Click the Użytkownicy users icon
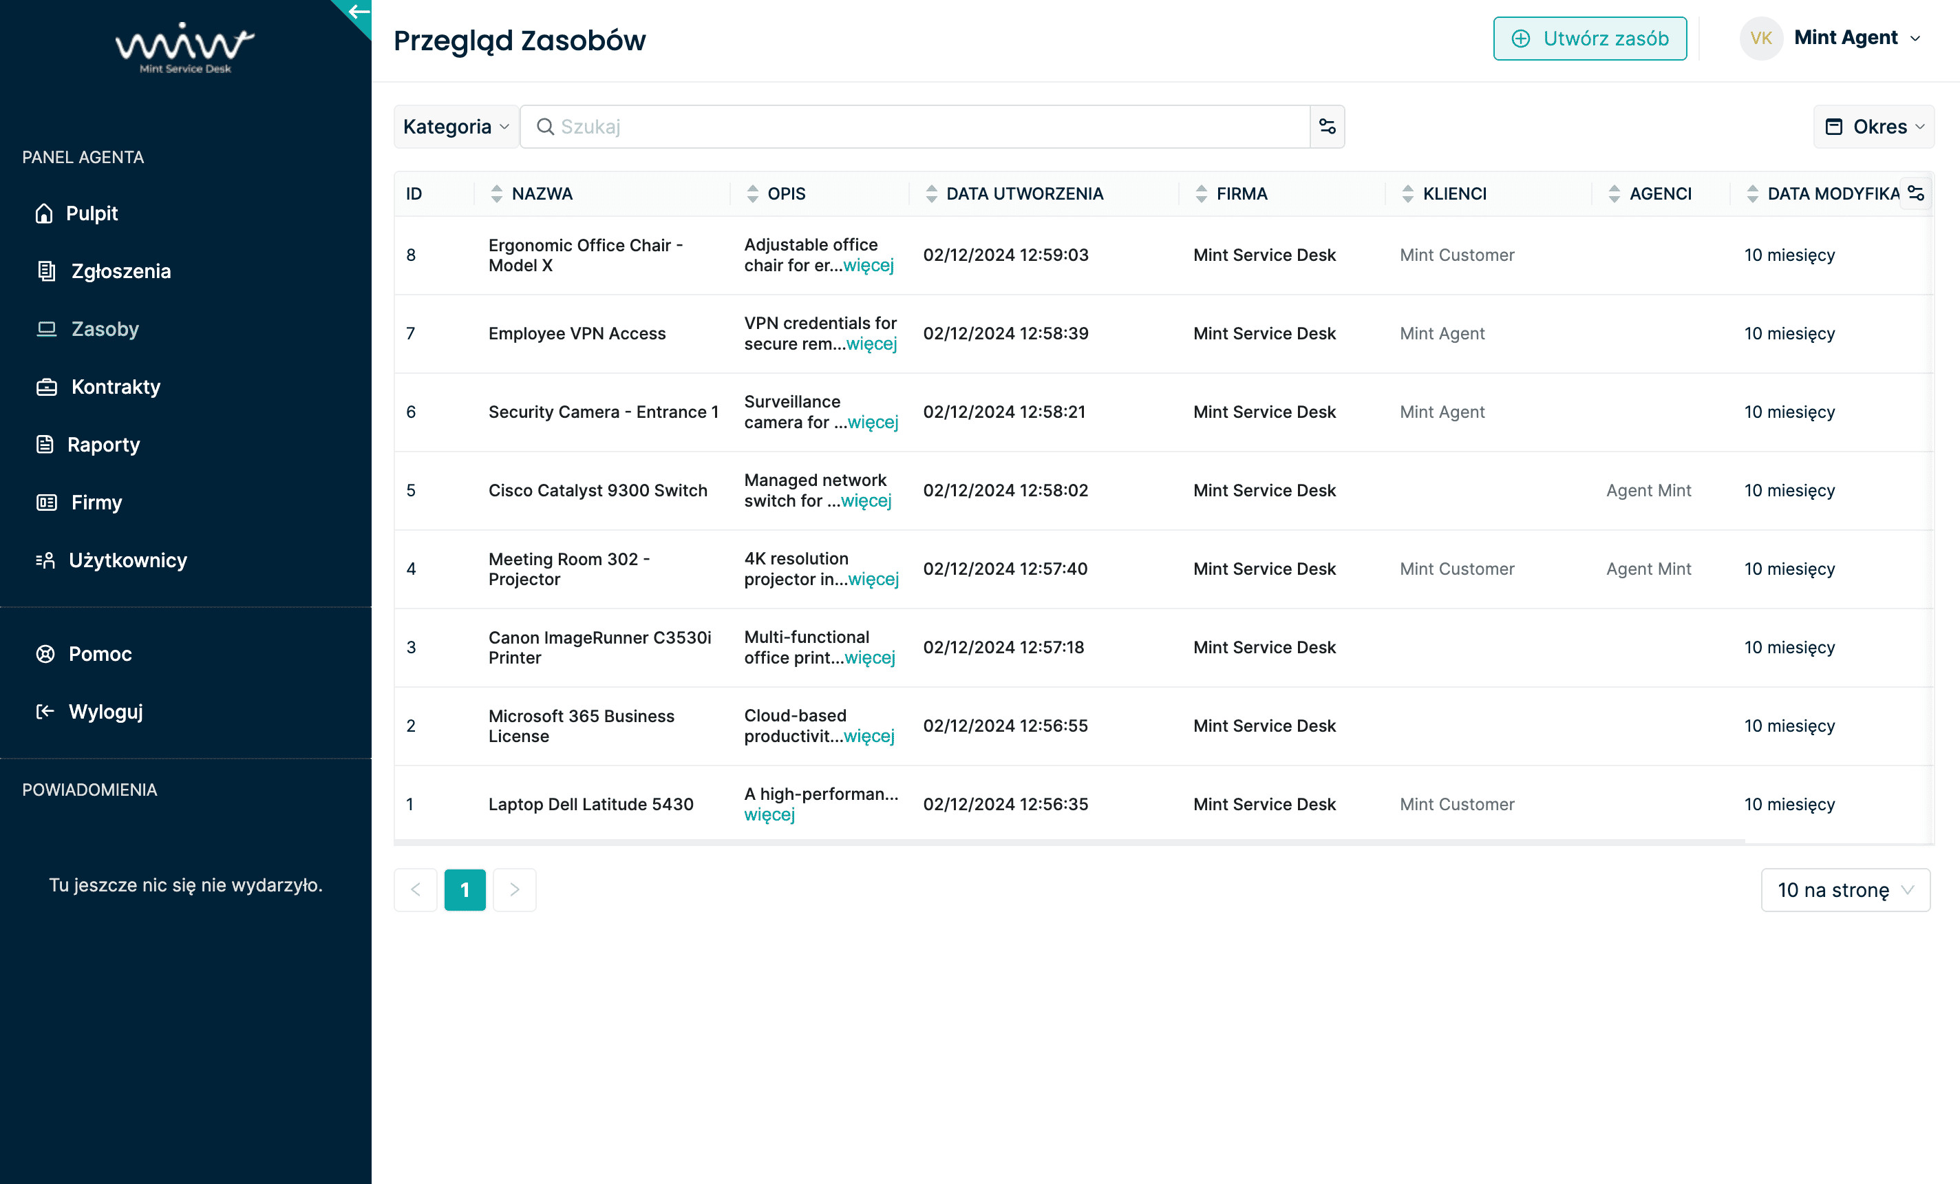Image resolution: width=1960 pixels, height=1184 pixels. 45,560
